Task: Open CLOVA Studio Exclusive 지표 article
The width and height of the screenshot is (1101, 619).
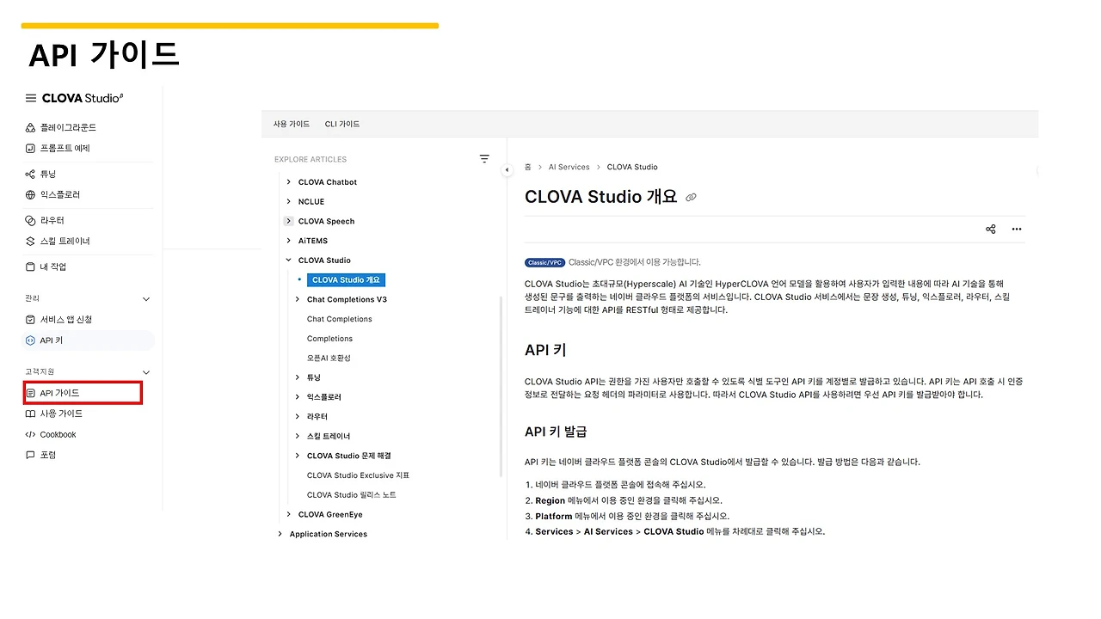Action: tap(359, 475)
